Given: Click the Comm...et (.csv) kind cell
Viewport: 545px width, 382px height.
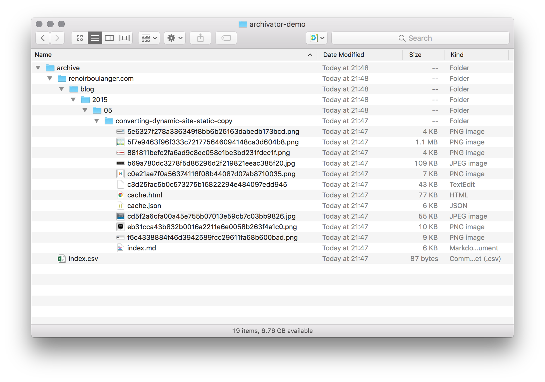Looking at the screenshot, I should click(x=475, y=258).
